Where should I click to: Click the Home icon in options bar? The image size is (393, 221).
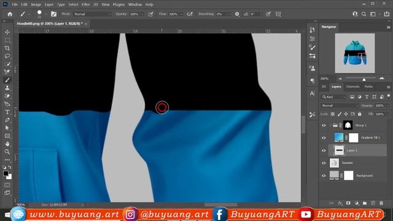(10, 14)
